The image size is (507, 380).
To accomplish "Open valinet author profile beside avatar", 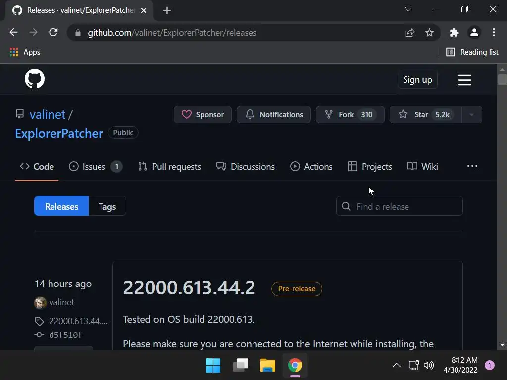I will 61,302.
